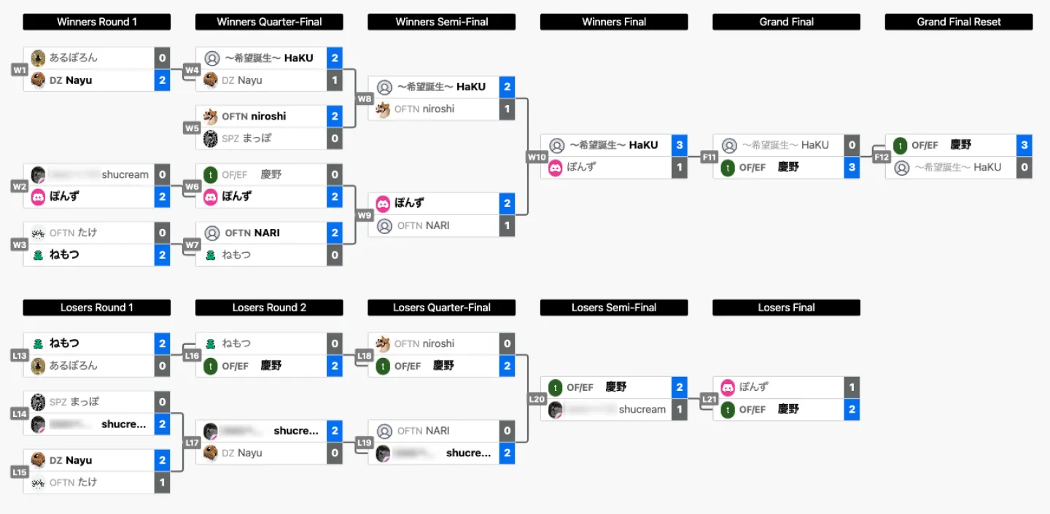Image resolution: width=1050 pixels, height=514 pixels.
Task: Click 慶野's green avatar in Grand Final Reset
Action: click(x=901, y=145)
